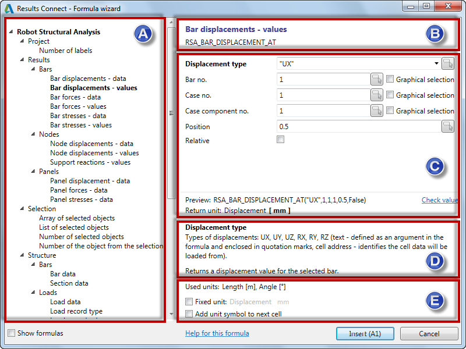Open the Displacement type dropdown

[436, 63]
